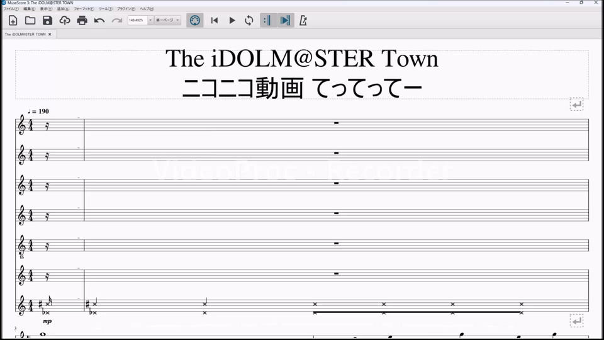Upload the score online via the cloud icon
The image size is (604, 340).
(x=65, y=20)
